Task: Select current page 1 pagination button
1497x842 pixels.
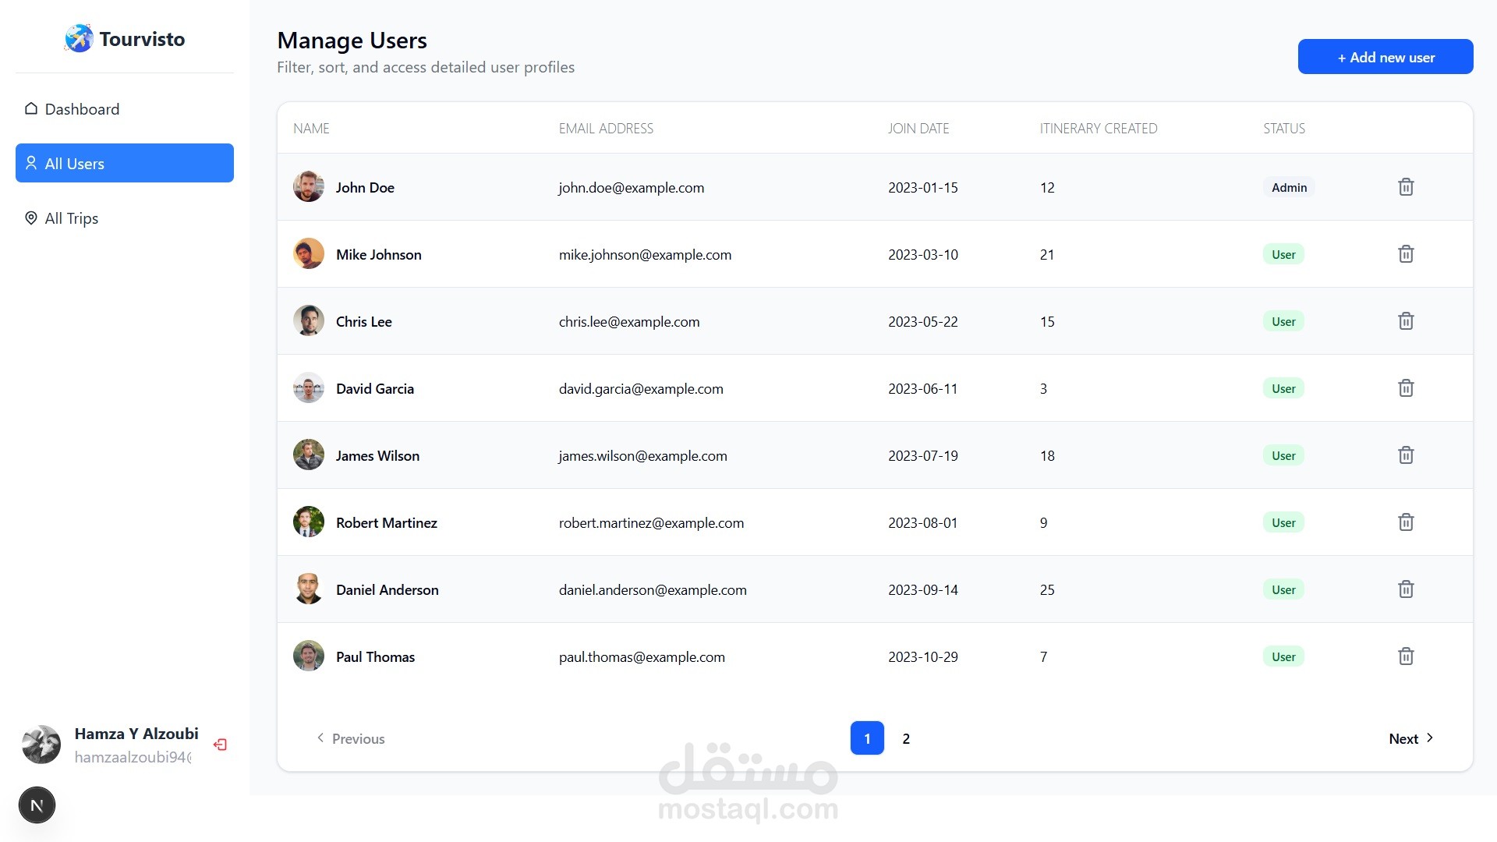Action: pyautogui.click(x=867, y=738)
